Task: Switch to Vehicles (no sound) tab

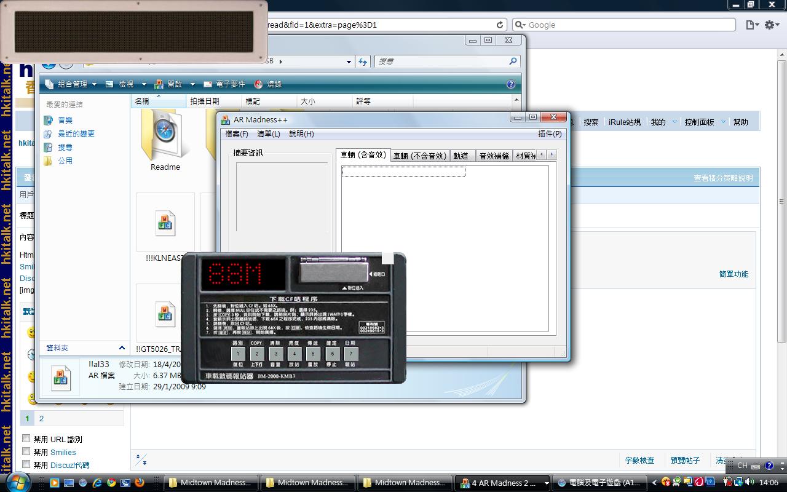Action: tap(420, 156)
